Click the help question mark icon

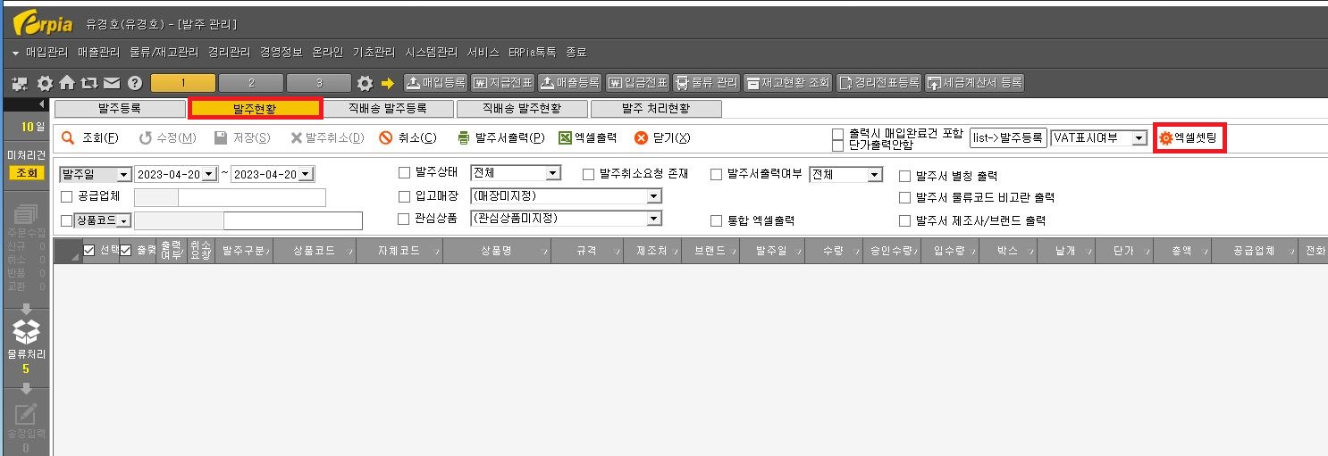click(x=135, y=83)
